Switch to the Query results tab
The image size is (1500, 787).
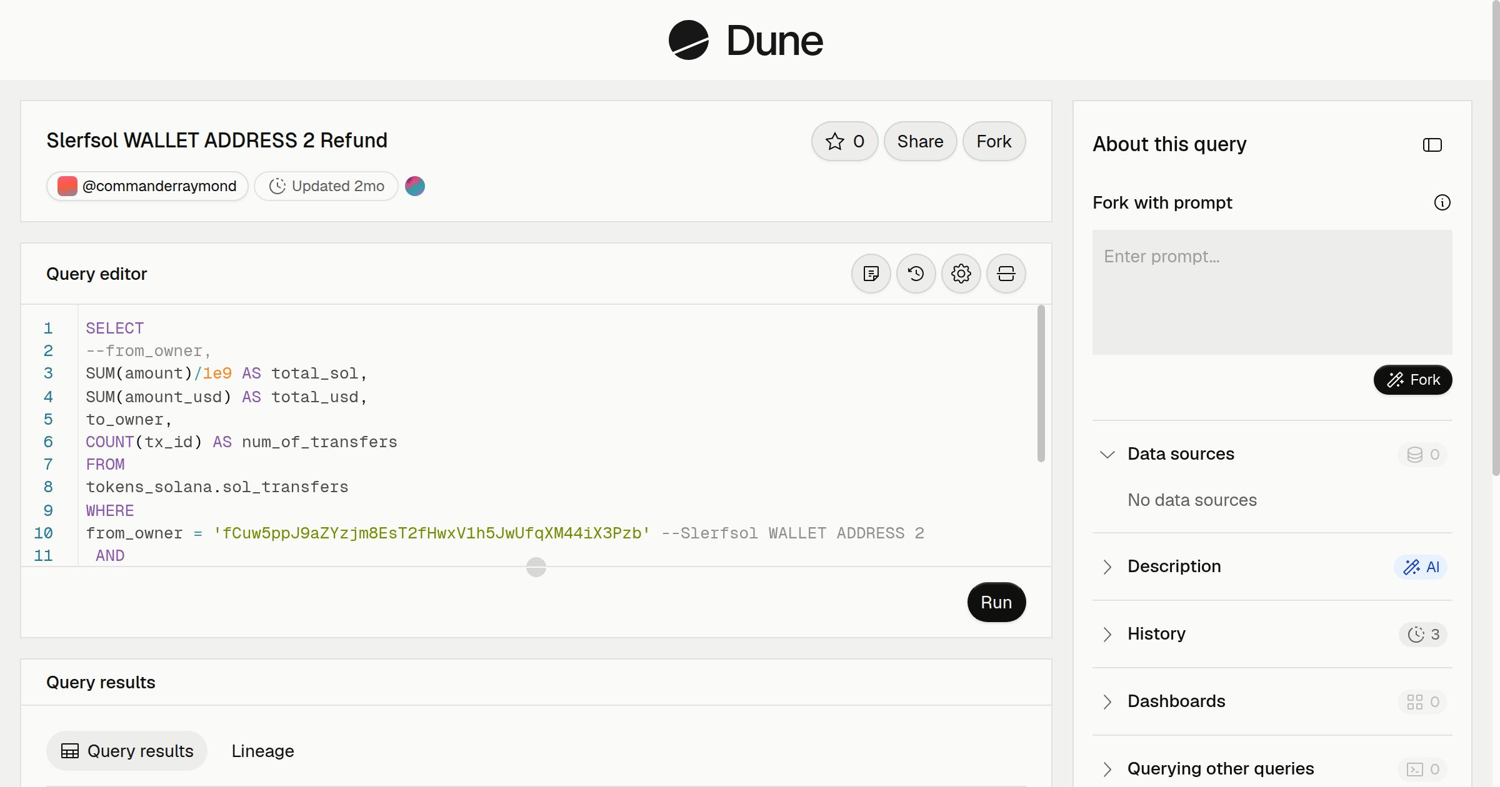(127, 751)
